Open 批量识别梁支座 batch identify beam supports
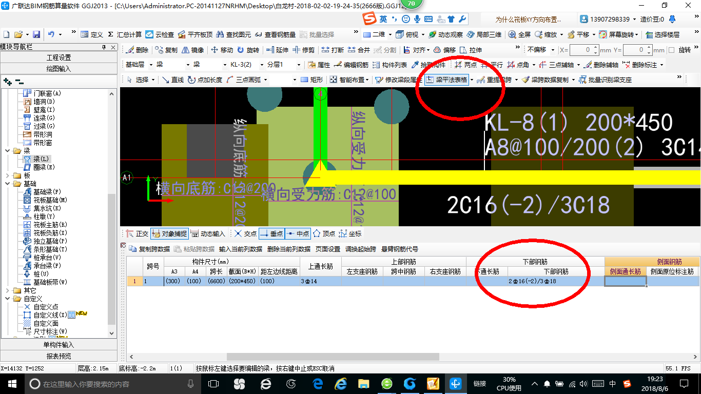 click(x=605, y=80)
